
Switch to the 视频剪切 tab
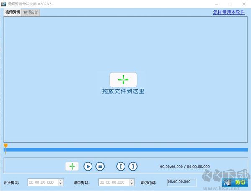point(13,12)
